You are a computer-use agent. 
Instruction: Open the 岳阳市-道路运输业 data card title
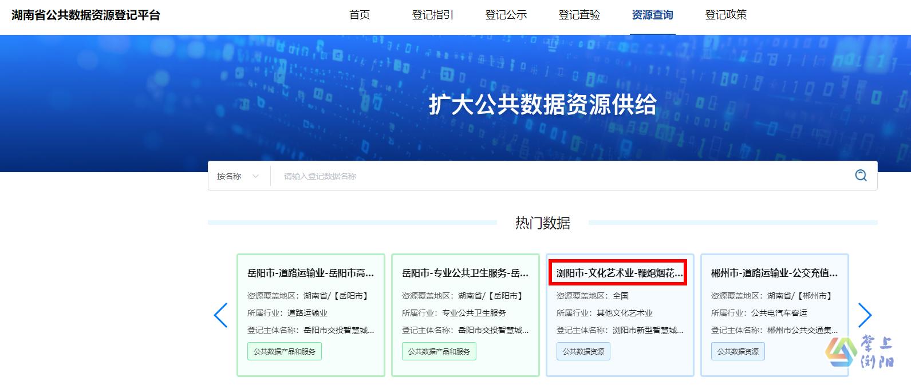(310, 273)
